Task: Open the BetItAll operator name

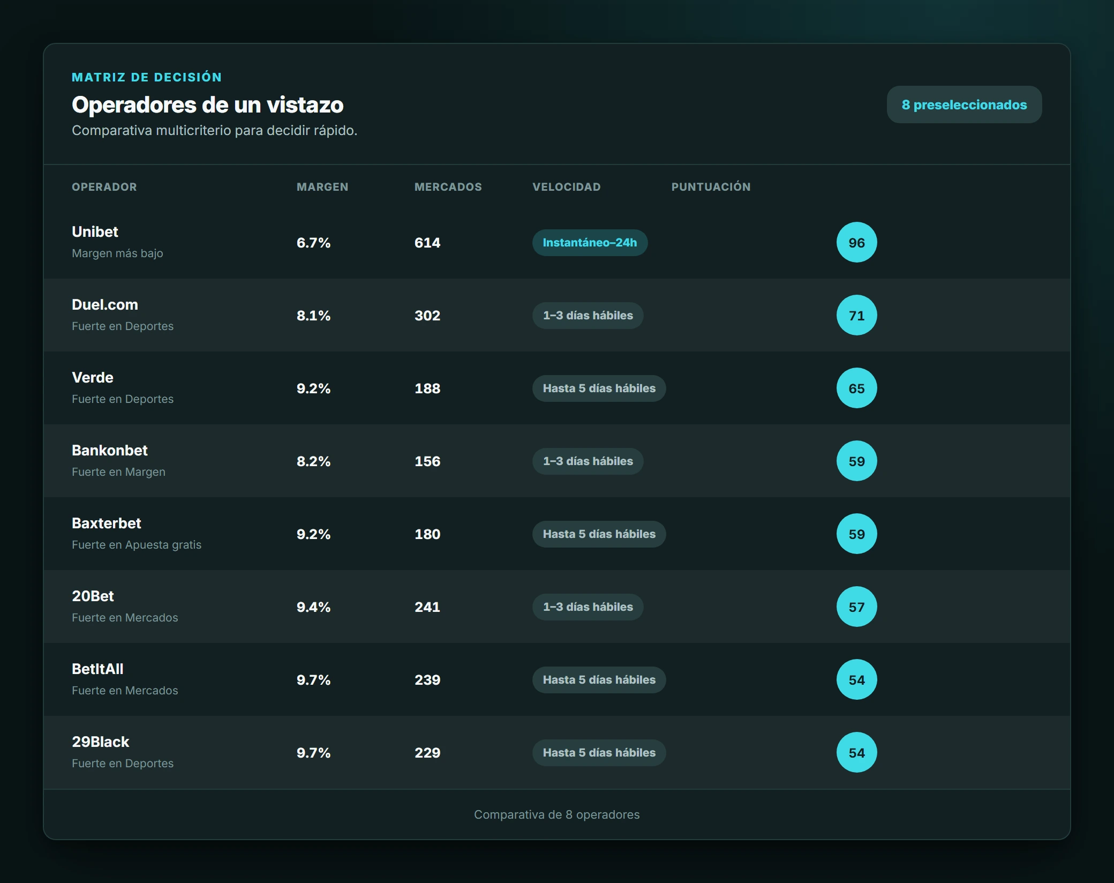Action: coord(97,669)
